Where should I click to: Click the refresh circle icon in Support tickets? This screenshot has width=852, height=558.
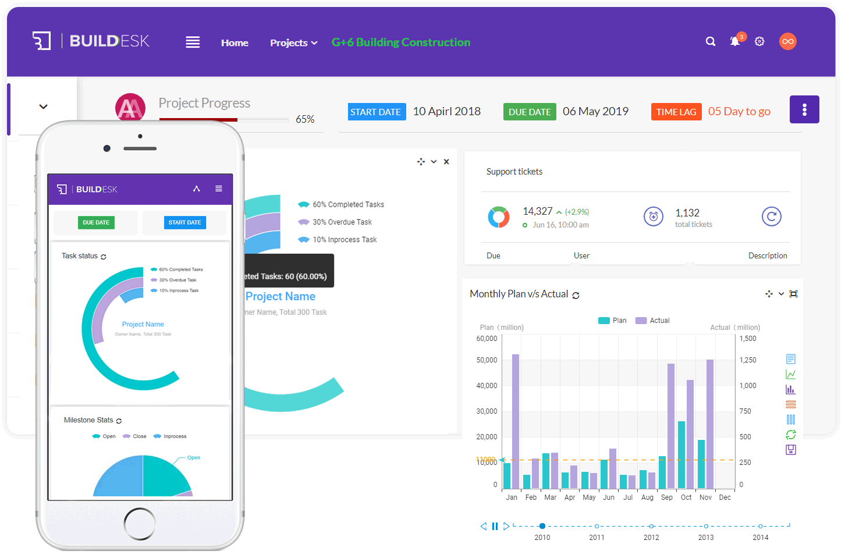click(x=772, y=216)
